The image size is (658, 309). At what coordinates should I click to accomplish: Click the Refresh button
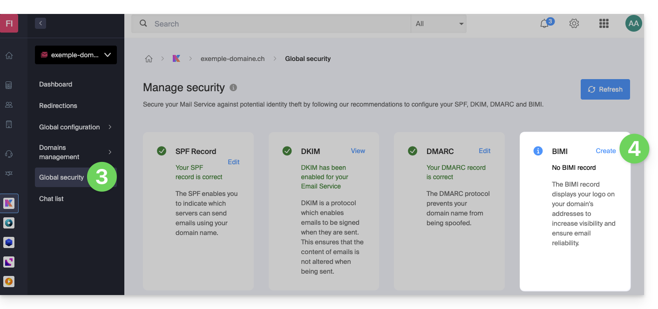[605, 89]
